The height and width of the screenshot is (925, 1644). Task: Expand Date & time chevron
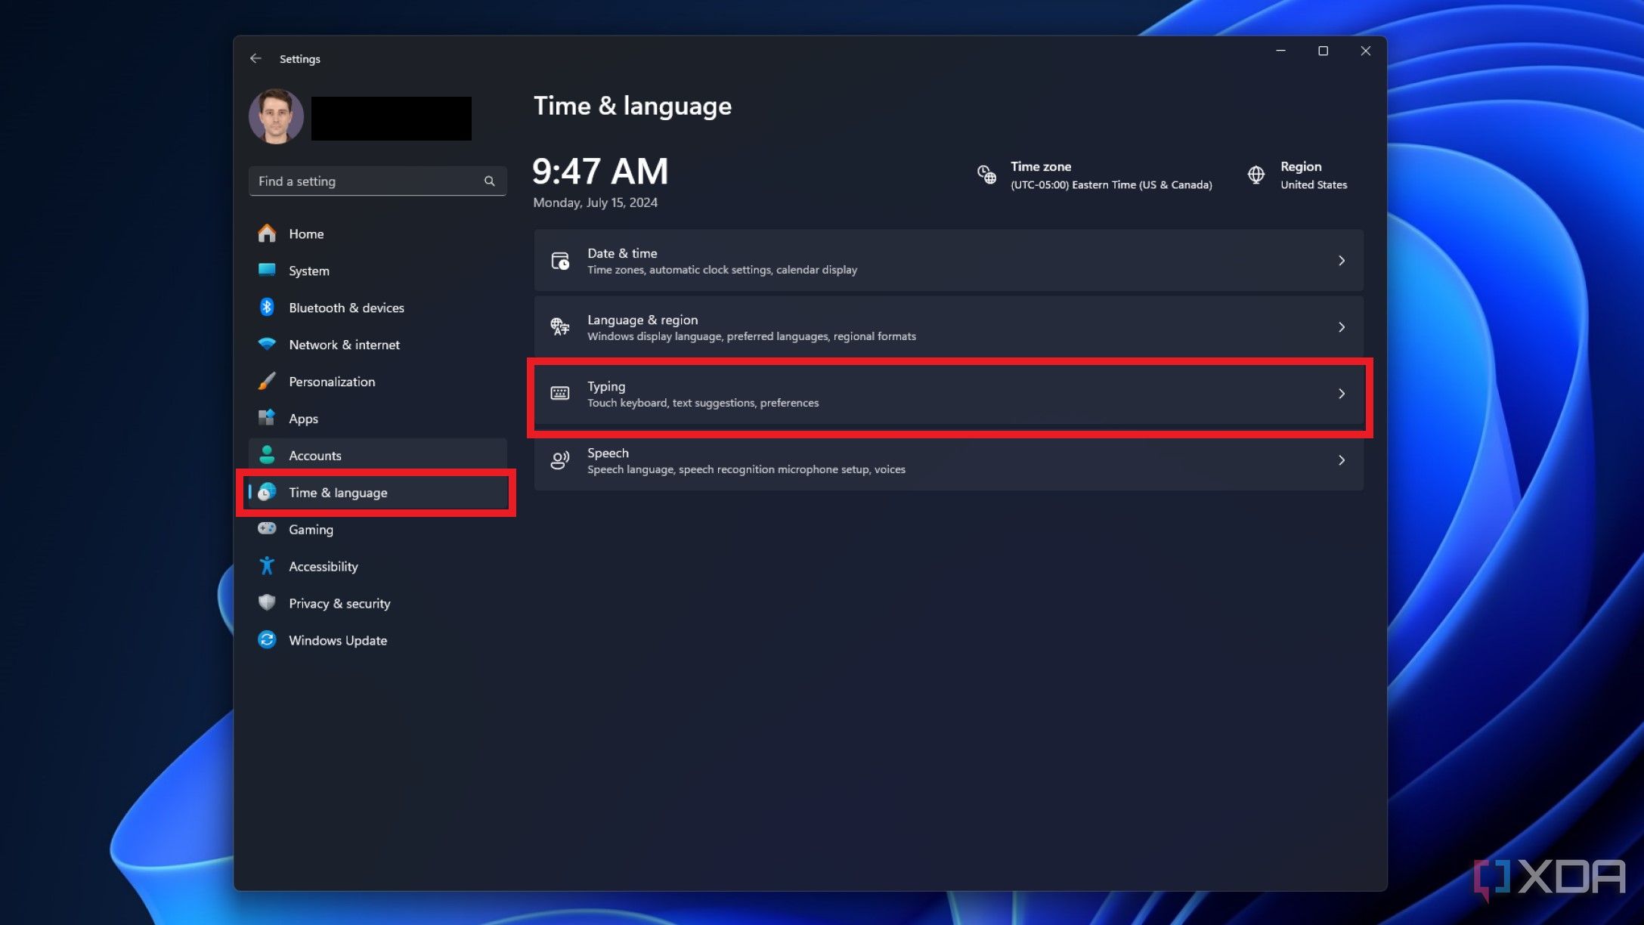(x=1342, y=261)
